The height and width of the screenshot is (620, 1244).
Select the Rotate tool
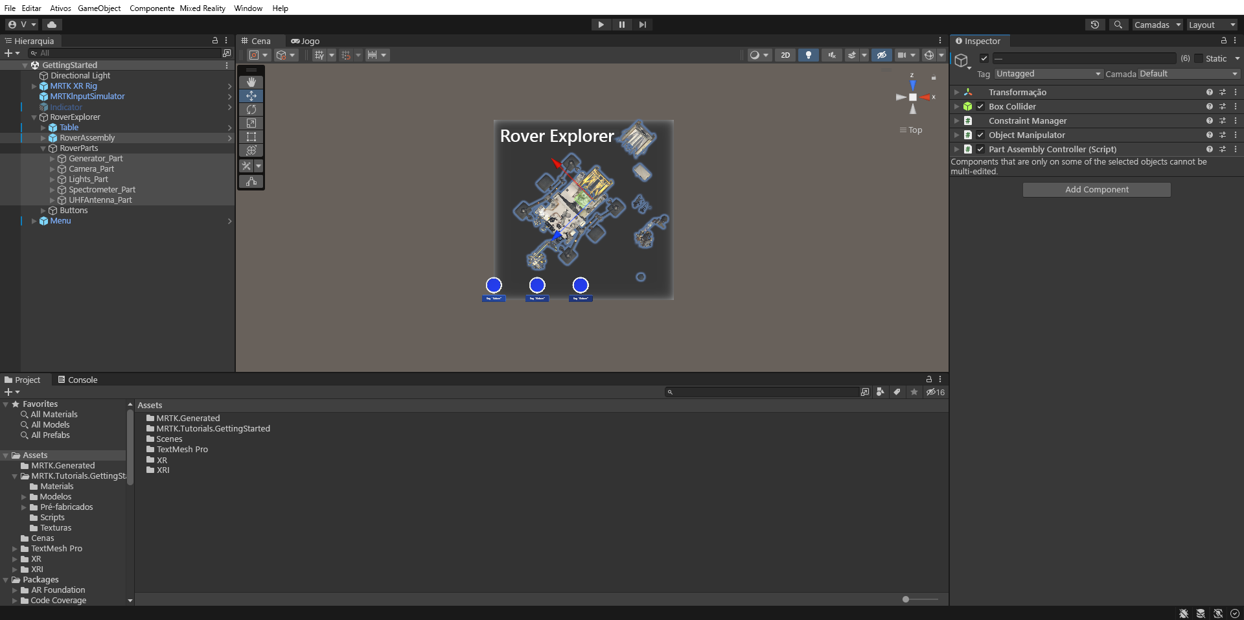251,109
